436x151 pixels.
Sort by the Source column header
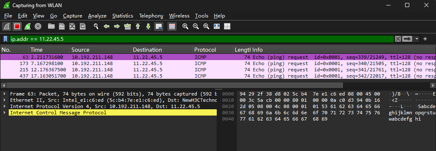101,50
